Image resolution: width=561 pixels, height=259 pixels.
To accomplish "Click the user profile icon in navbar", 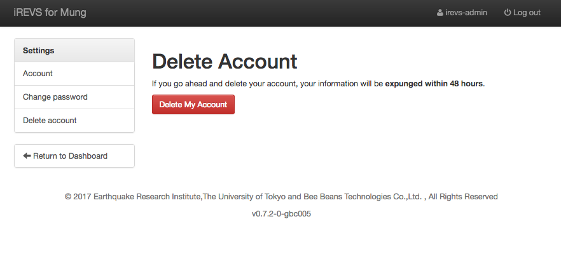I will point(440,13).
